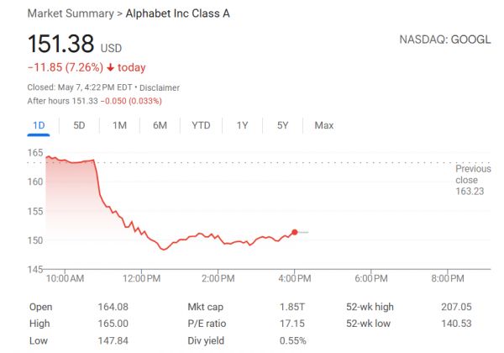Click the red current price dot on chart
The height and width of the screenshot is (353, 504).
(x=295, y=232)
